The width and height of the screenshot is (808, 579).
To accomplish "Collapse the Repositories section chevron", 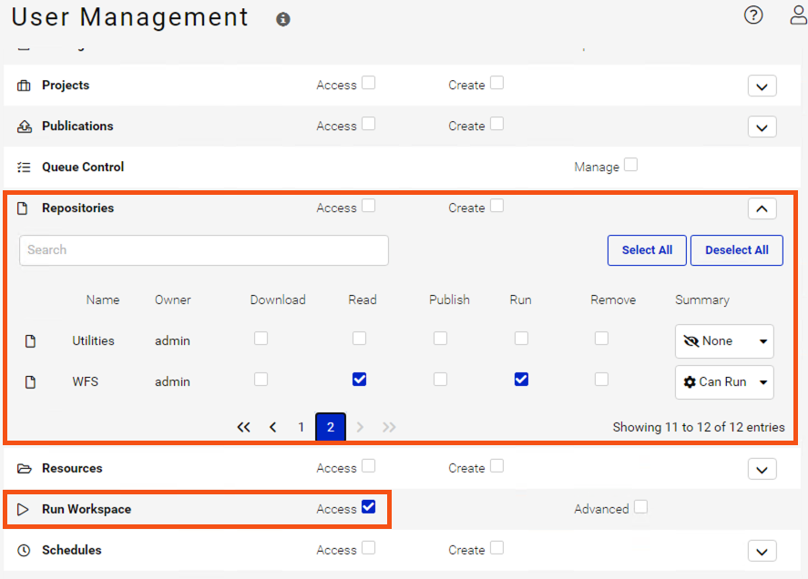I will [762, 208].
